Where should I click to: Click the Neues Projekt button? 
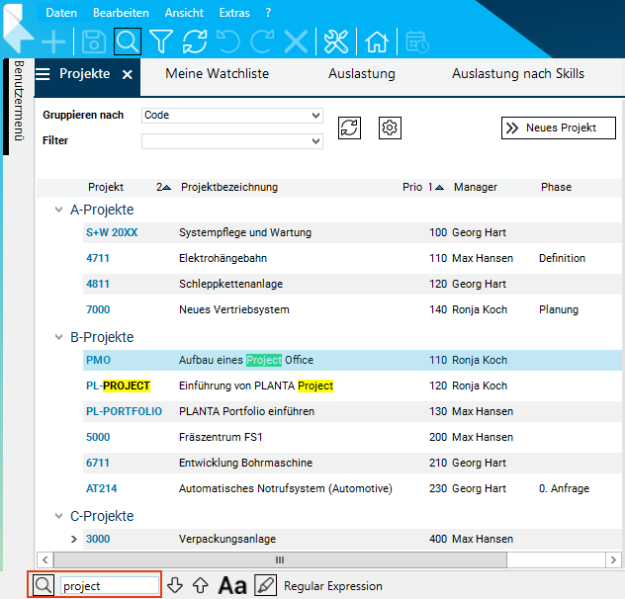[558, 128]
